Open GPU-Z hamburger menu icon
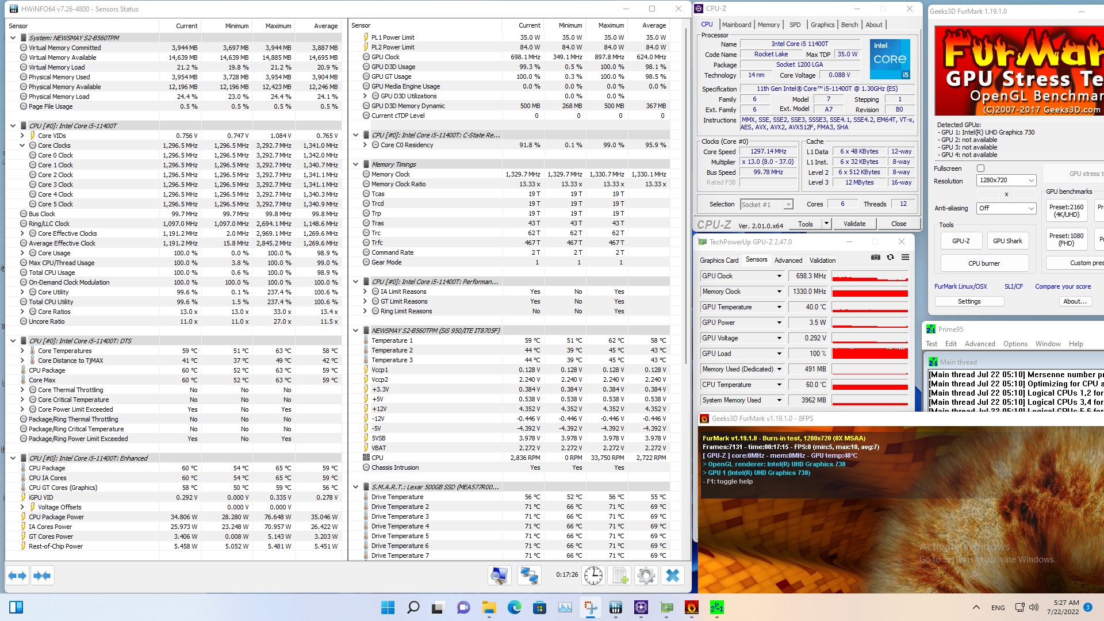The height and width of the screenshot is (621, 1104). tap(905, 257)
